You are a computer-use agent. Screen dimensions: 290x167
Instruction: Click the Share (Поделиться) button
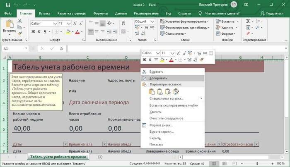click(272, 13)
